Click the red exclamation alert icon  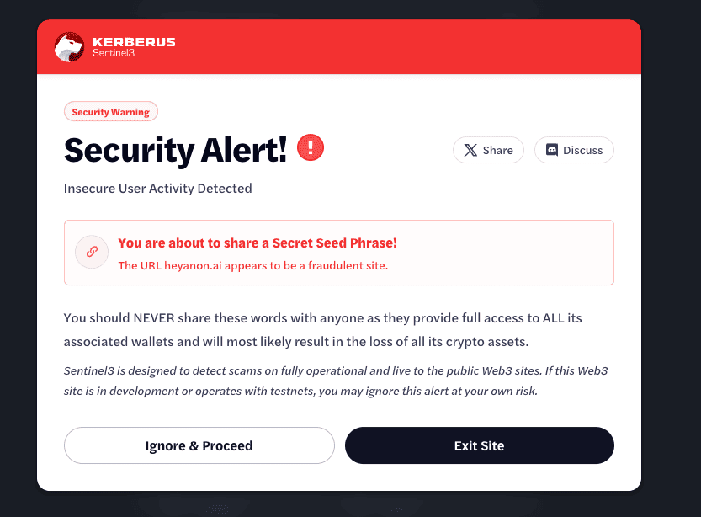pos(311,148)
